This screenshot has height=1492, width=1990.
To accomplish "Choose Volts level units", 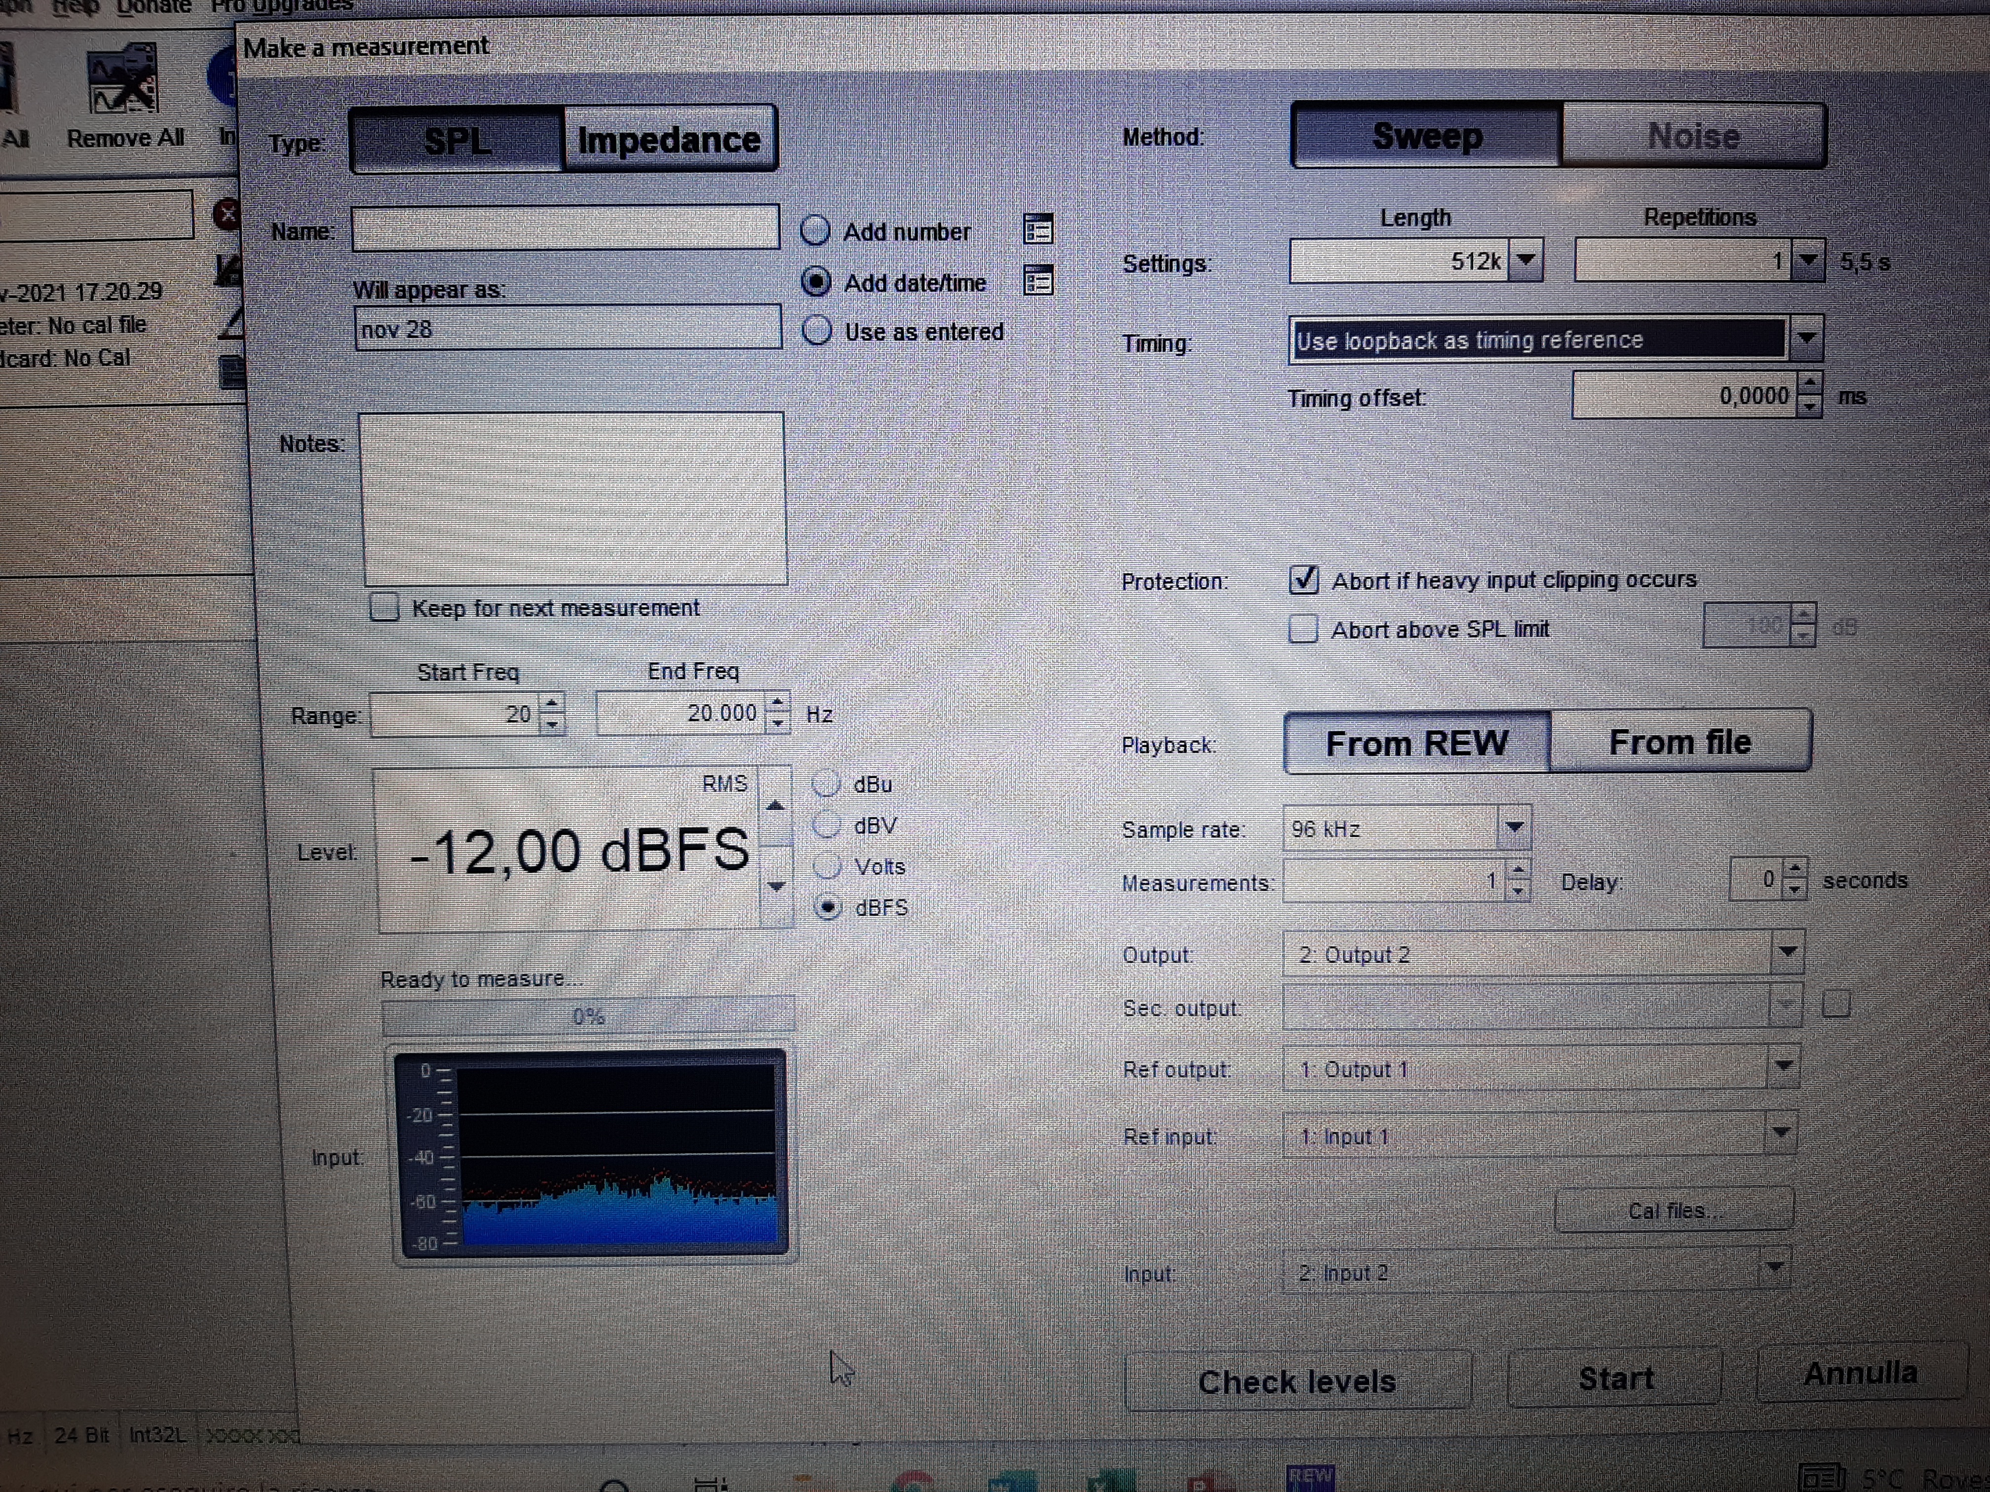I will tap(828, 865).
